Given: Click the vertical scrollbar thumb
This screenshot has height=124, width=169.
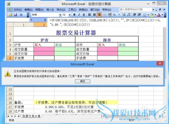Looking at the screenshot, I should (165, 53).
